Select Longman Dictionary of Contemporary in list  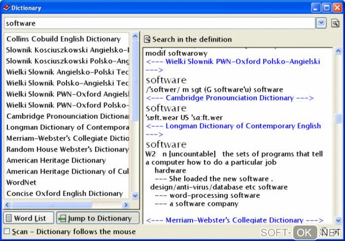click(x=66, y=127)
